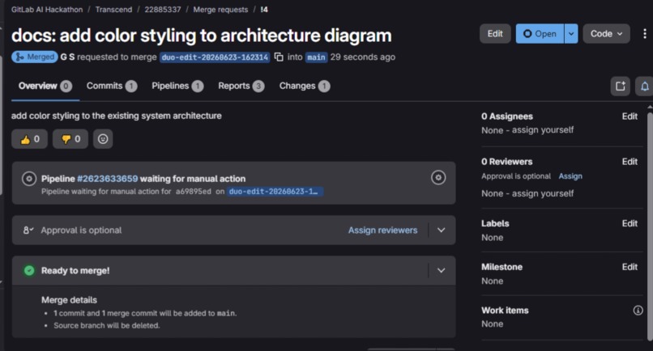Viewport: 653px width, 351px height.
Task: Click green check icon at Ready to merge
Action: coord(29,271)
